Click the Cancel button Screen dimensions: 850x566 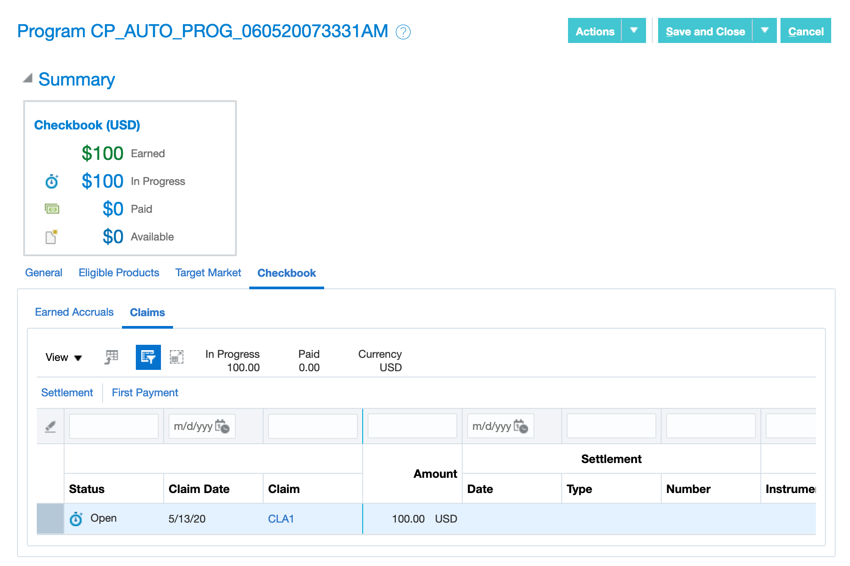806,31
